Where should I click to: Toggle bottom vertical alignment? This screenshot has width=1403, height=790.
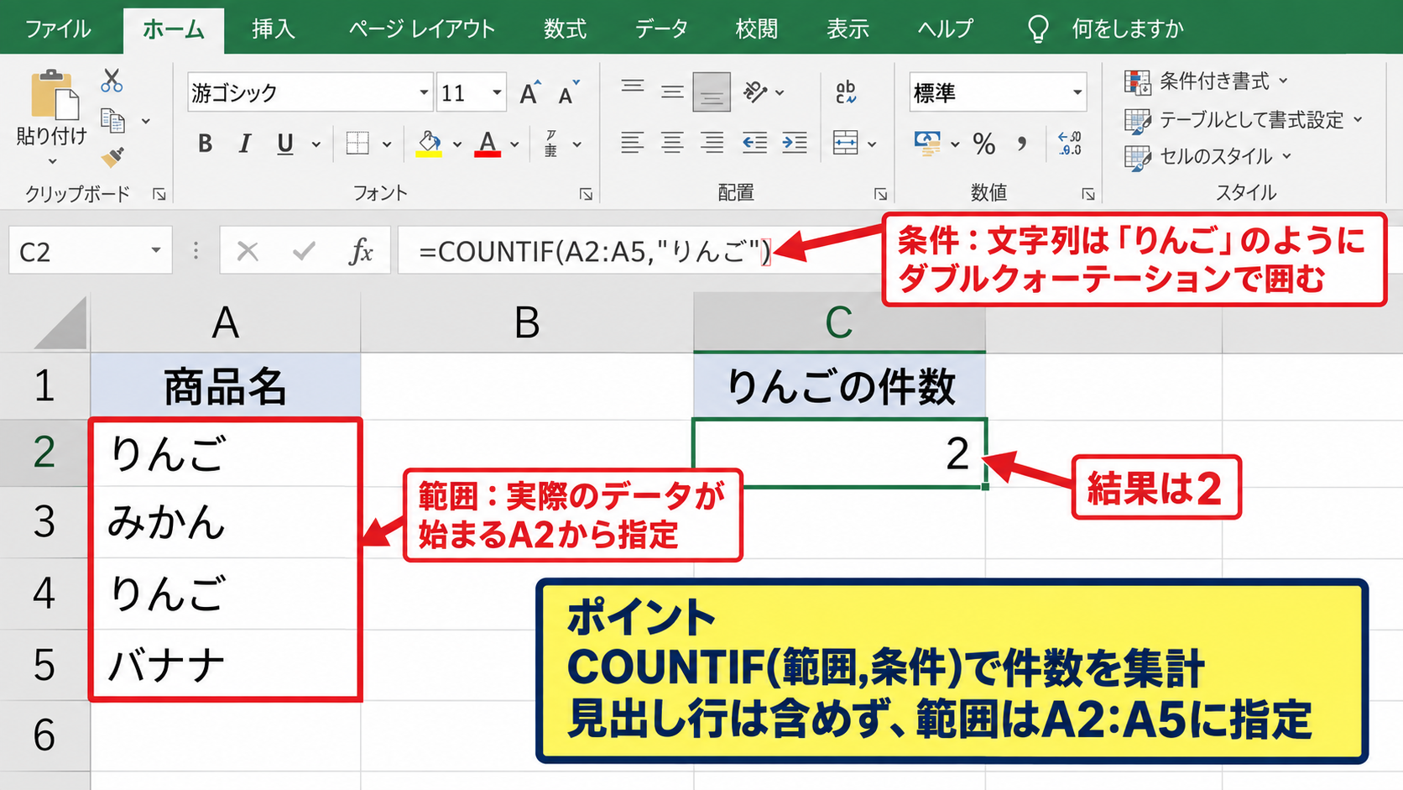pos(712,92)
